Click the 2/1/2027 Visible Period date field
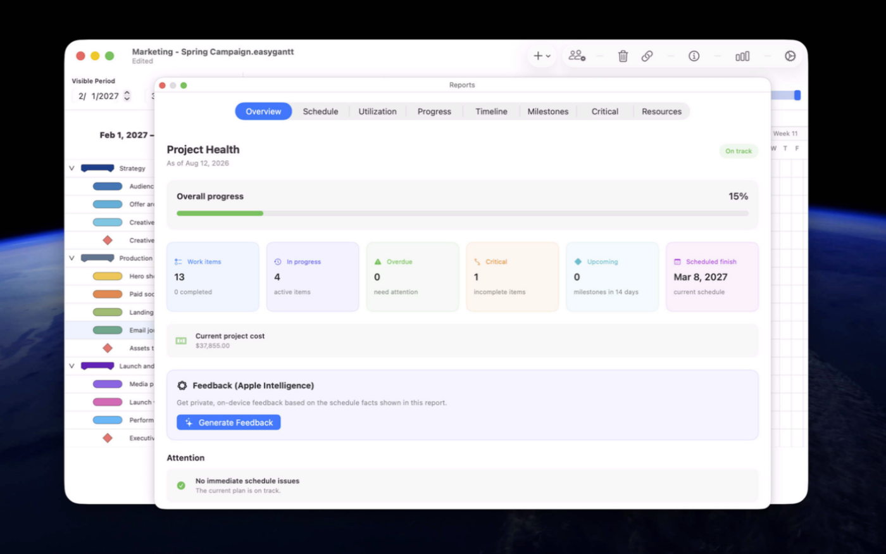 pyautogui.click(x=99, y=96)
